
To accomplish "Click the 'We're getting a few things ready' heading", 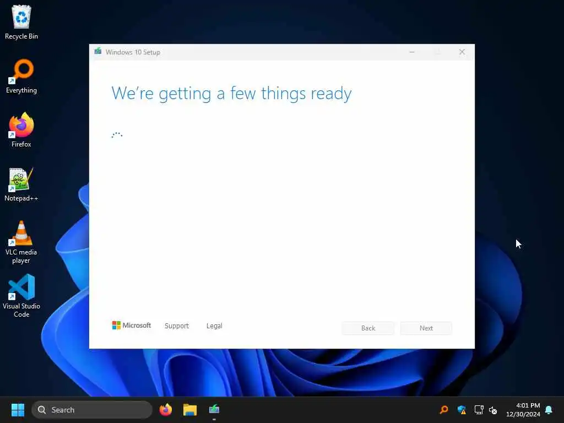I will coord(231,94).
